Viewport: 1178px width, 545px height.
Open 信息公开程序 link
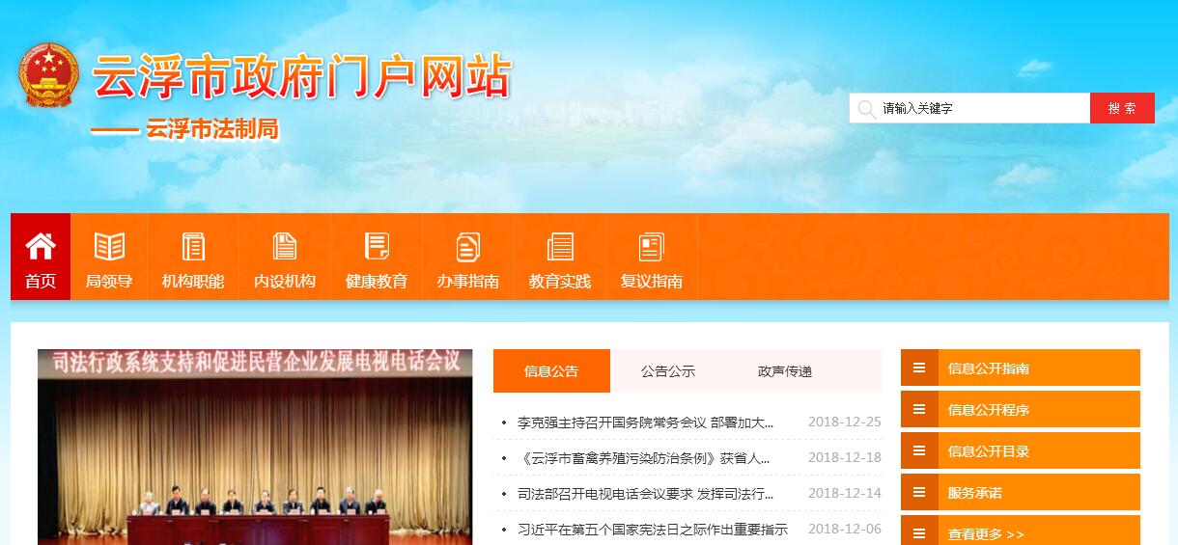click(x=989, y=409)
